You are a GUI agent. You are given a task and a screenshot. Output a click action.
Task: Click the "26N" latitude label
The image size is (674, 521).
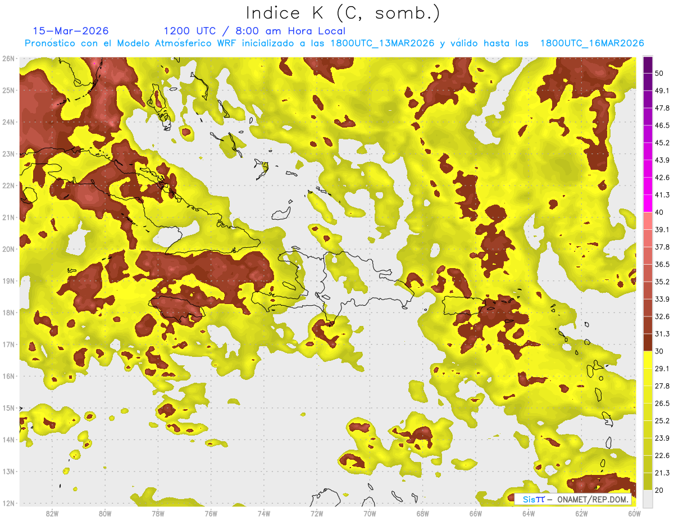click(8, 58)
